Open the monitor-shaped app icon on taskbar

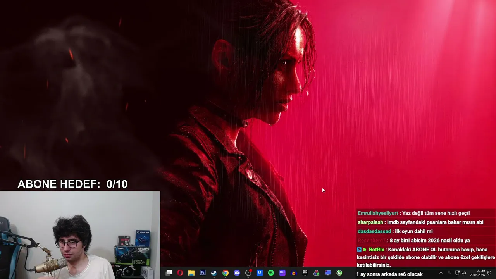click(x=328, y=273)
